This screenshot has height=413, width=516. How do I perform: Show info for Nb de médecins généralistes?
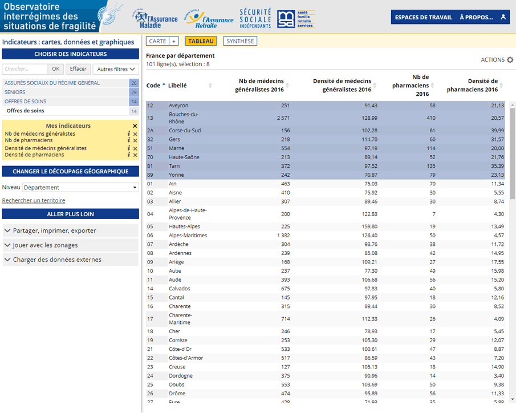129,133
